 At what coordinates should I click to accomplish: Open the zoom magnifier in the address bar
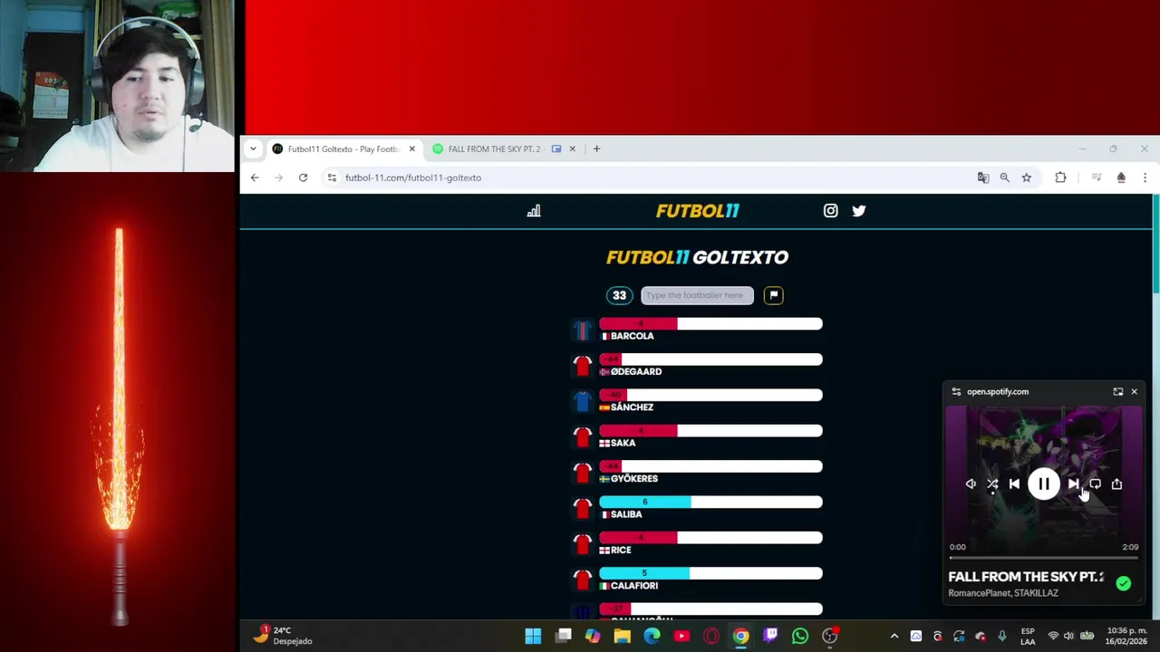click(1005, 177)
